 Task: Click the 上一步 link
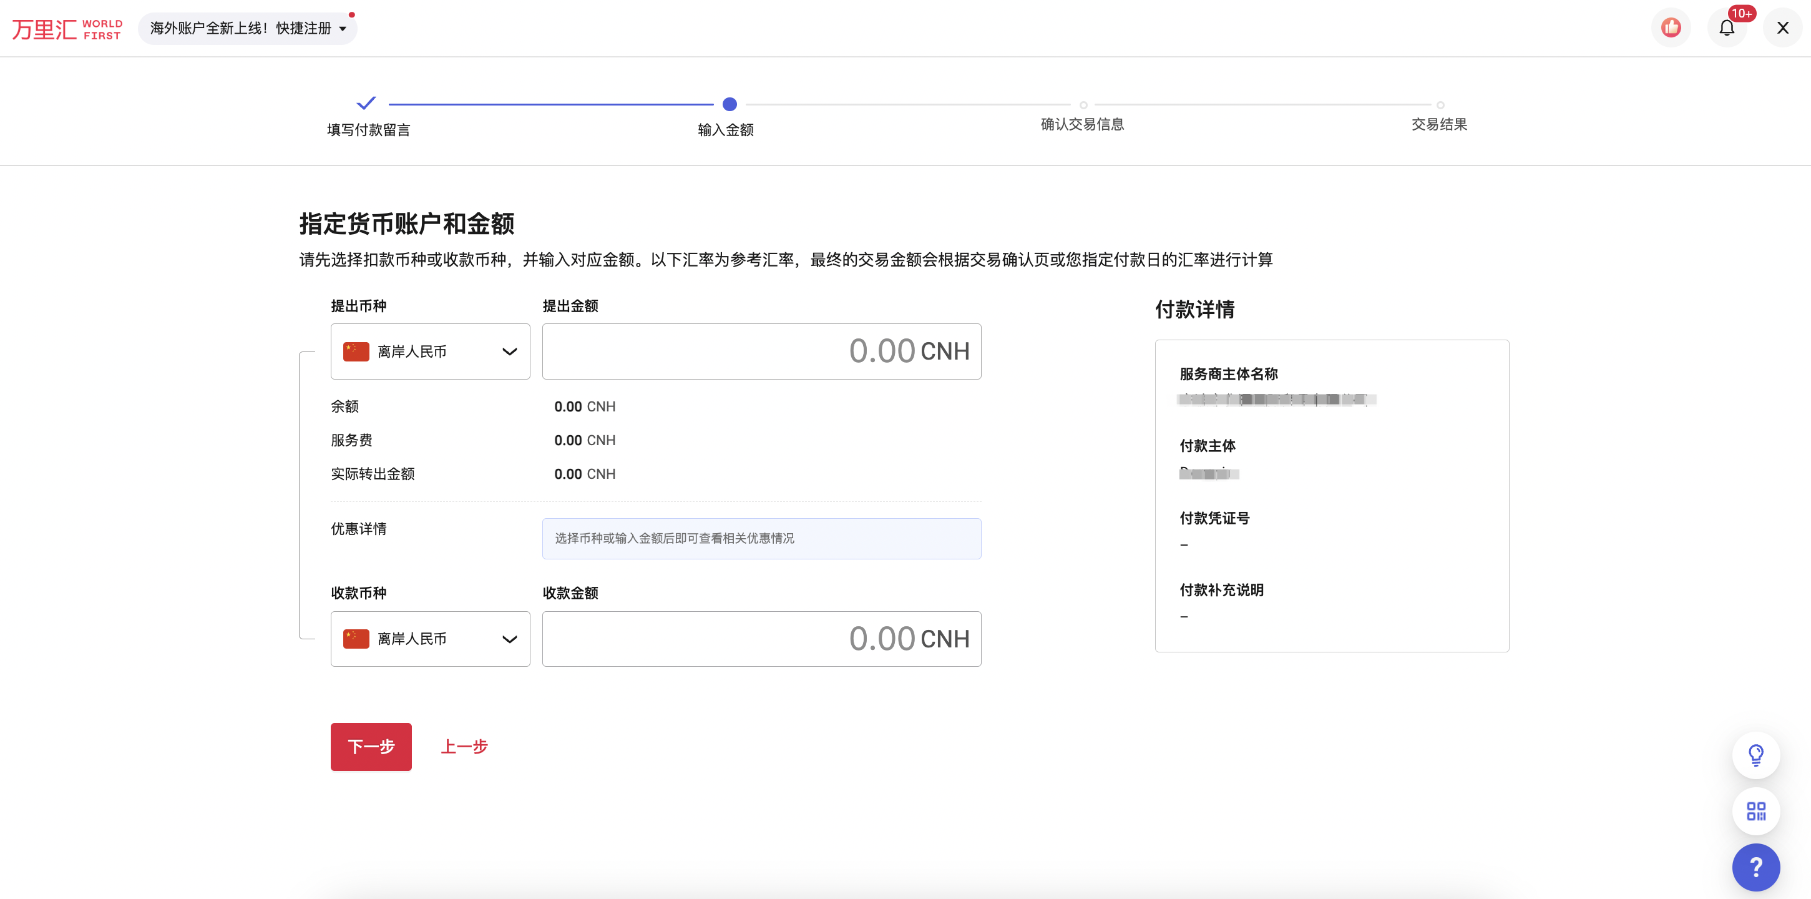pyautogui.click(x=464, y=746)
